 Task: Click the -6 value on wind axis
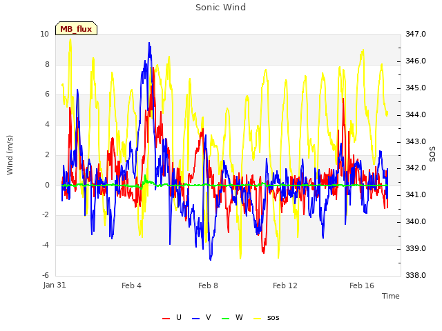tap(46, 275)
